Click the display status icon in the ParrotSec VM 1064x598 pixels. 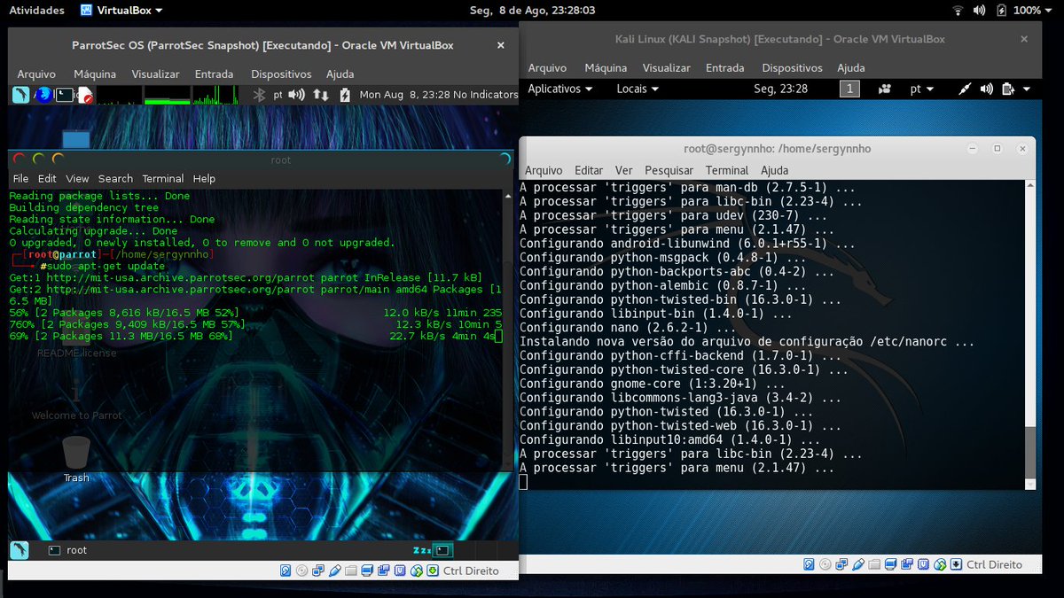coord(367,571)
